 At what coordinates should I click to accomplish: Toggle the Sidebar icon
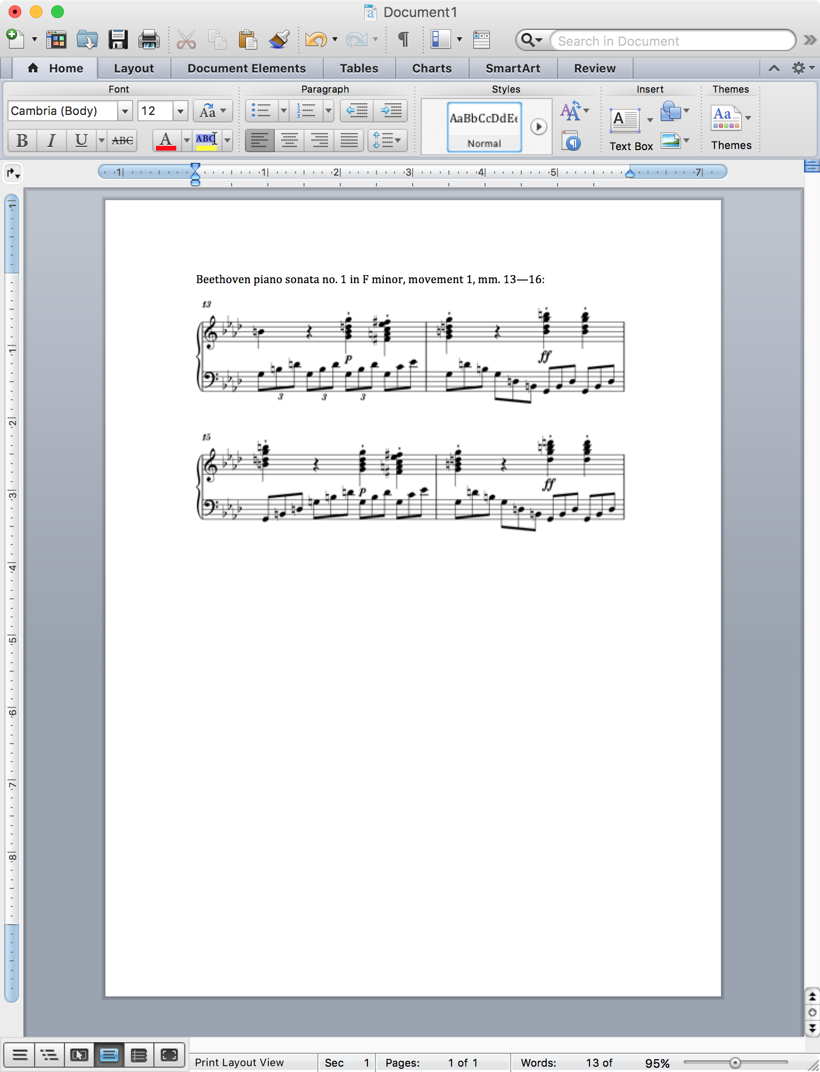click(441, 39)
